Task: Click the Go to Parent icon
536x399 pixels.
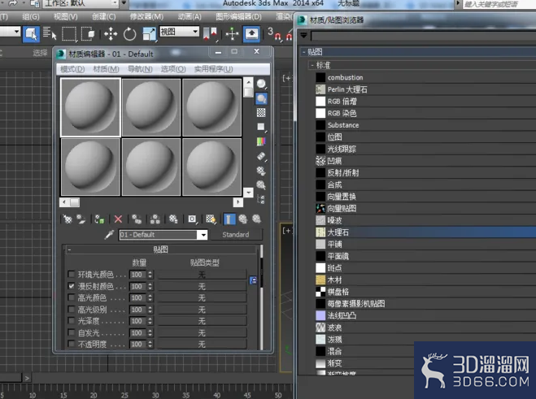Action: (x=242, y=219)
